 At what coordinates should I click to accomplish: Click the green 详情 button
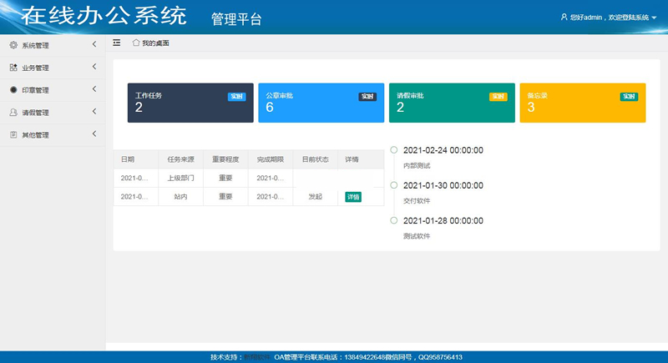353,197
